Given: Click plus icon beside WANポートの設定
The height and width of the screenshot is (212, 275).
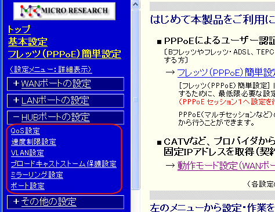Looking at the screenshot, I should point(16,83).
